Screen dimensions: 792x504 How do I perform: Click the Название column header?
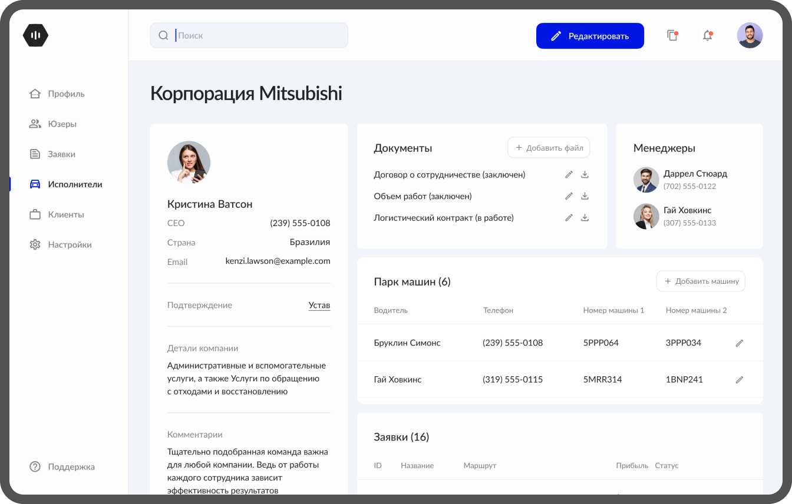click(x=417, y=466)
